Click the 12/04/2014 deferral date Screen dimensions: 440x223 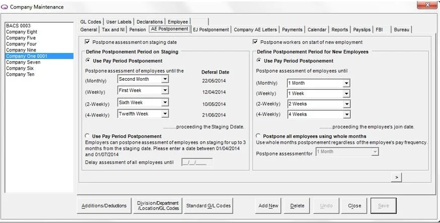214,92
